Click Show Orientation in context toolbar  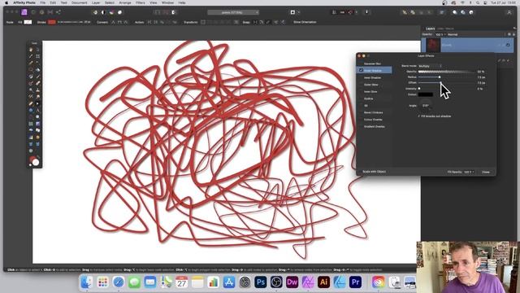coord(305,22)
